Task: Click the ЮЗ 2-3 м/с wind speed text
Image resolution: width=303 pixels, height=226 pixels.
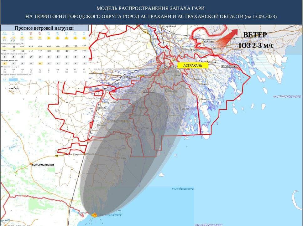Action: point(256,45)
